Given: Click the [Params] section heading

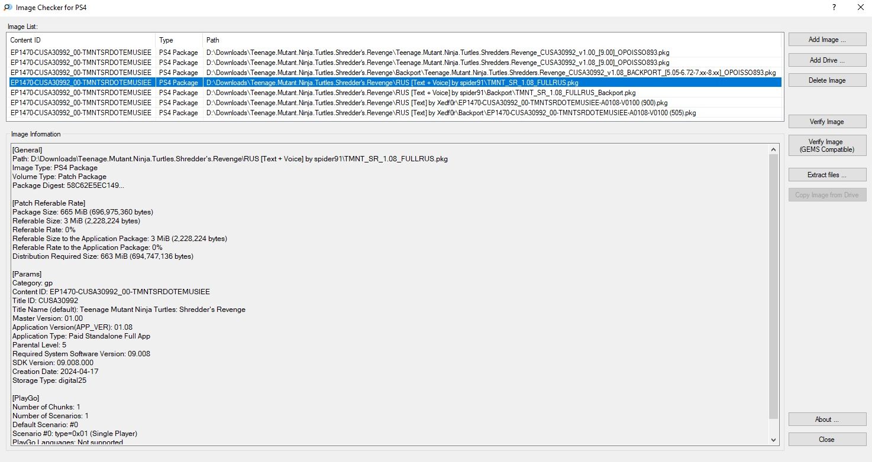Looking at the screenshot, I should pyautogui.click(x=27, y=274).
